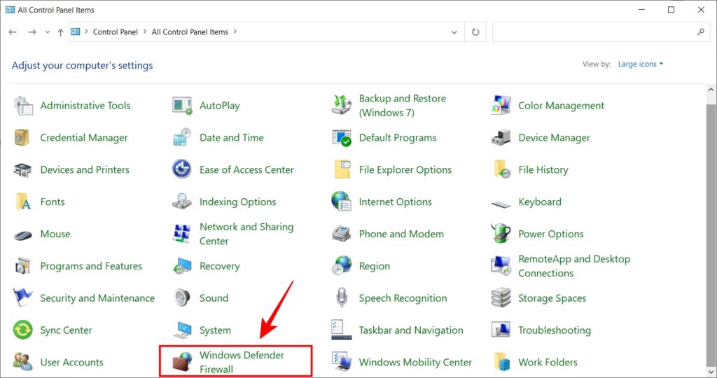This screenshot has height=378, width=717.
Task: Open the Keyboard icon
Action: pyautogui.click(x=501, y=204)
